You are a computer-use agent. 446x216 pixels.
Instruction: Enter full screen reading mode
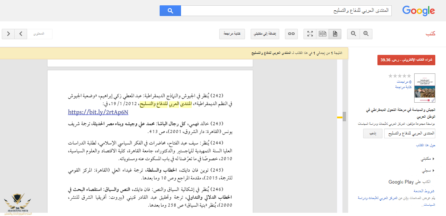(310, 34)
